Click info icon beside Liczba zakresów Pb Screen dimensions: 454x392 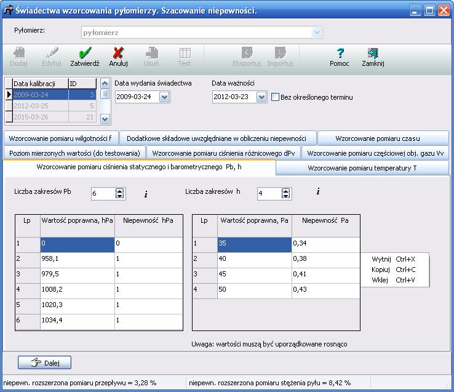146,194
